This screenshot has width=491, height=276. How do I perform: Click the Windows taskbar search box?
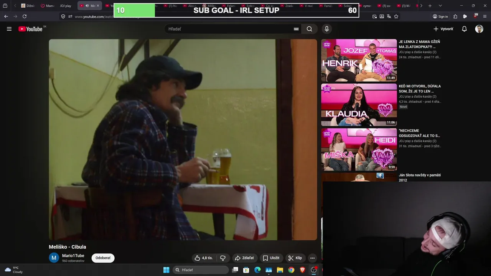[x=201, y=270]
